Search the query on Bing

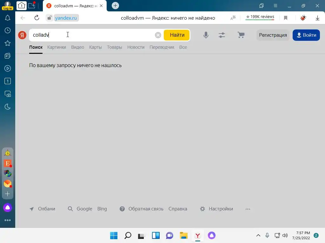coord(102,209)
